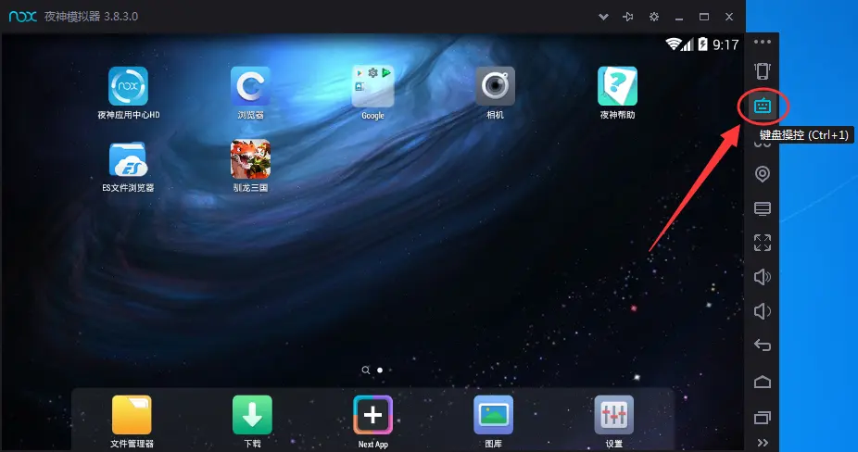Open the 浏览器 browser app
The image size is (858, 452).
250,93
